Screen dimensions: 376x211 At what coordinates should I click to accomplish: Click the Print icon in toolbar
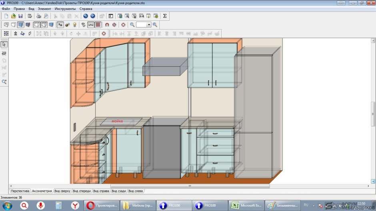click(39, 16)
